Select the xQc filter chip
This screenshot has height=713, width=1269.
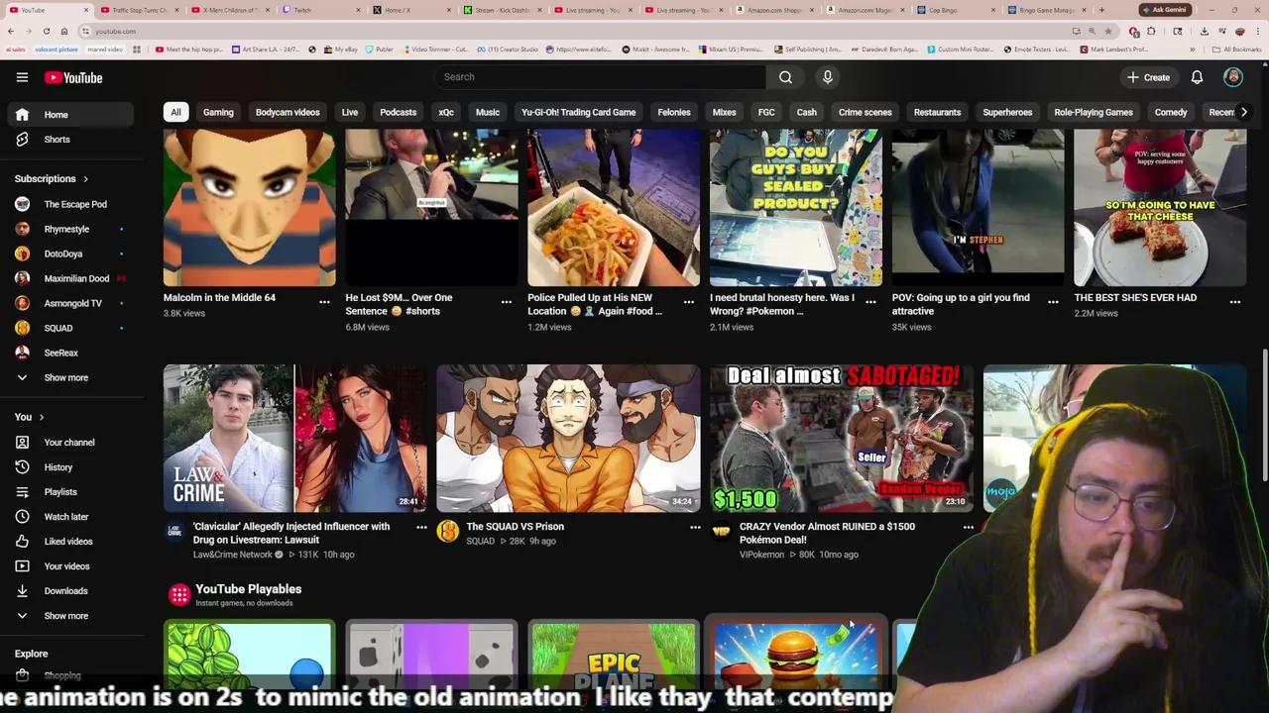(446, 112)
